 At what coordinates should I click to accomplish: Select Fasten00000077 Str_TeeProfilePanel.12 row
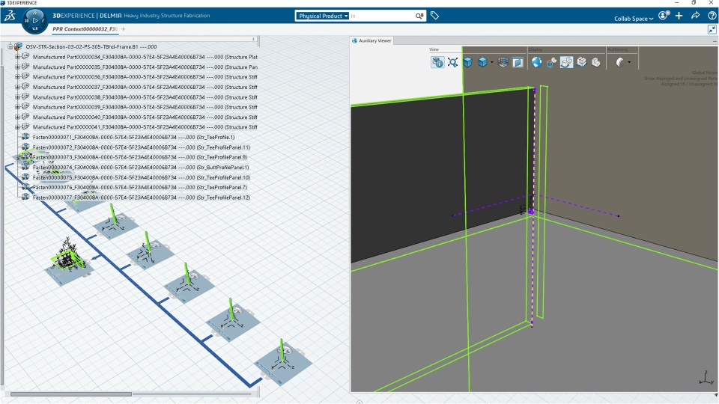coord(142,198)
